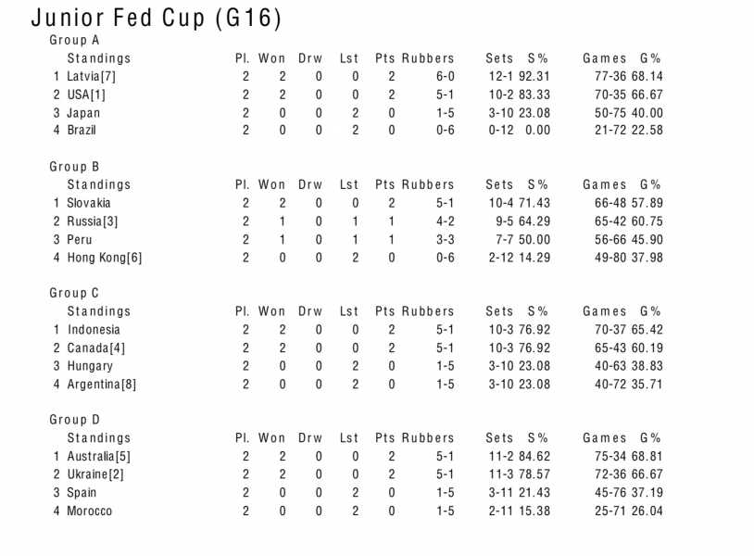Select the Group B heading
The height and width of the screenshot is (556, 754).
coord(74,167)
